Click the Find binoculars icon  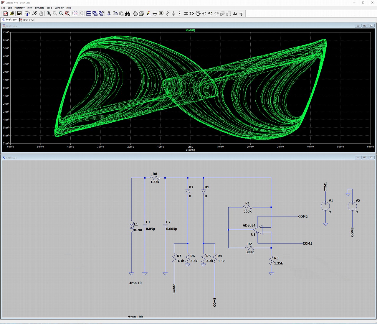pyautogui.click(x=128, y=14)
